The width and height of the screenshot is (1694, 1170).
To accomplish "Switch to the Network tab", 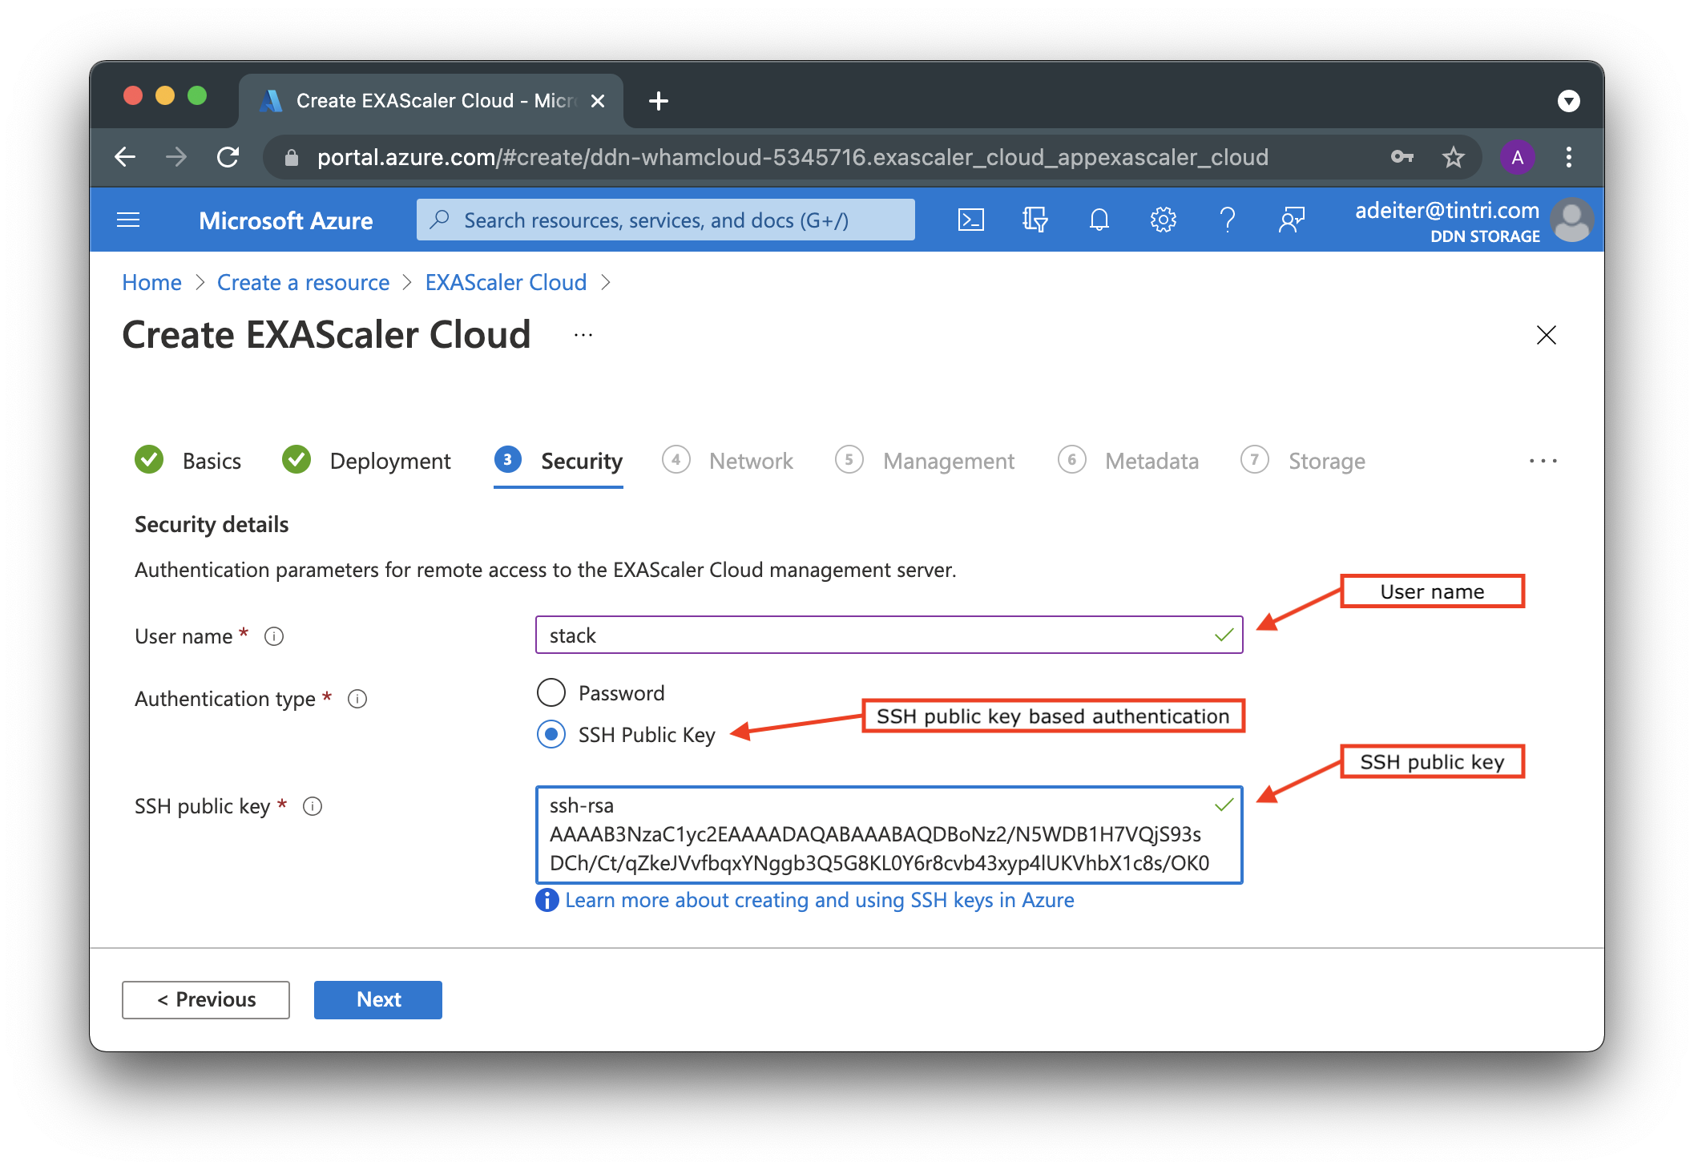I will pyautogui.click(x=750, y=461).
